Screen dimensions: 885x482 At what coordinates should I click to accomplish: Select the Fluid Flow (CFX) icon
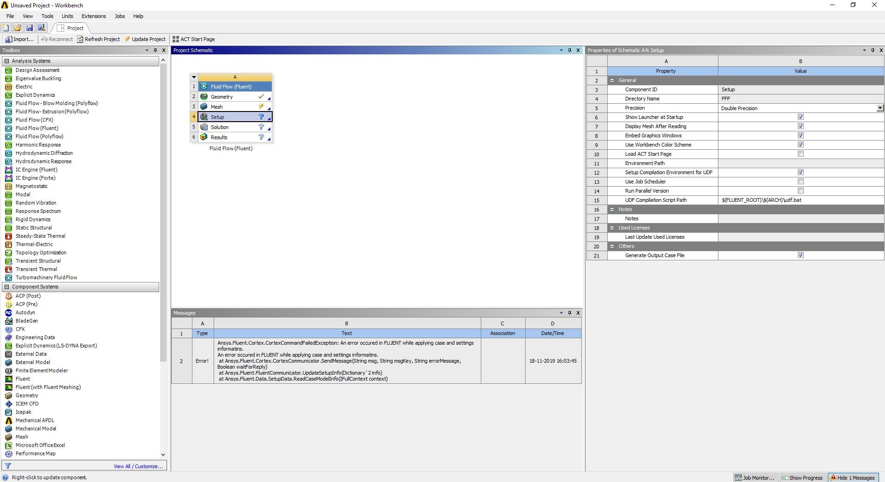(8, 120)
